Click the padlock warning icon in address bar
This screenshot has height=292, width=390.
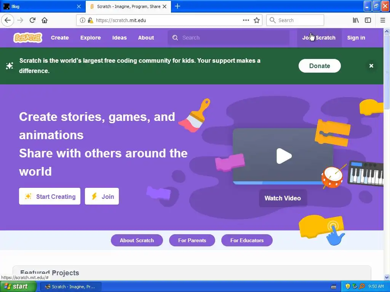tap(90, 20)
